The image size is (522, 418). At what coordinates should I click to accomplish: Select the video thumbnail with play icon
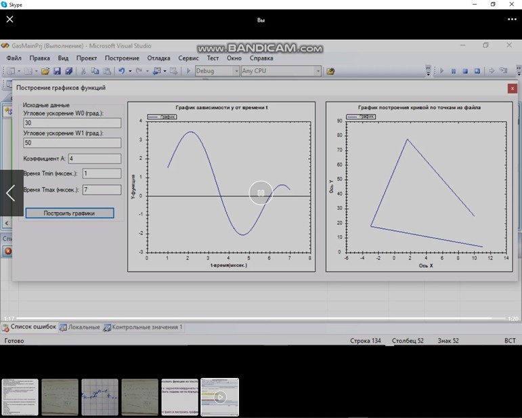tap(220, 397)
